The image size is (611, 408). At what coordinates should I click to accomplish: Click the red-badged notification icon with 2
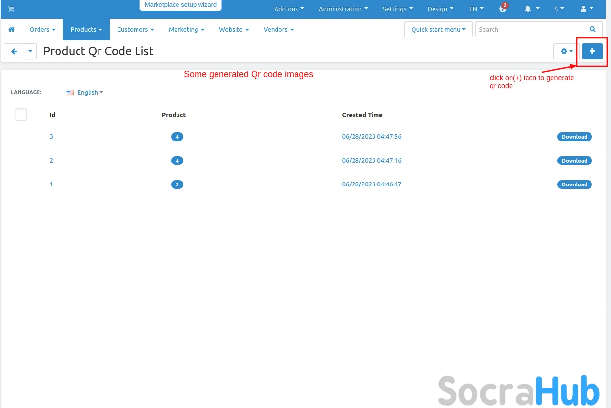point(503,9)
